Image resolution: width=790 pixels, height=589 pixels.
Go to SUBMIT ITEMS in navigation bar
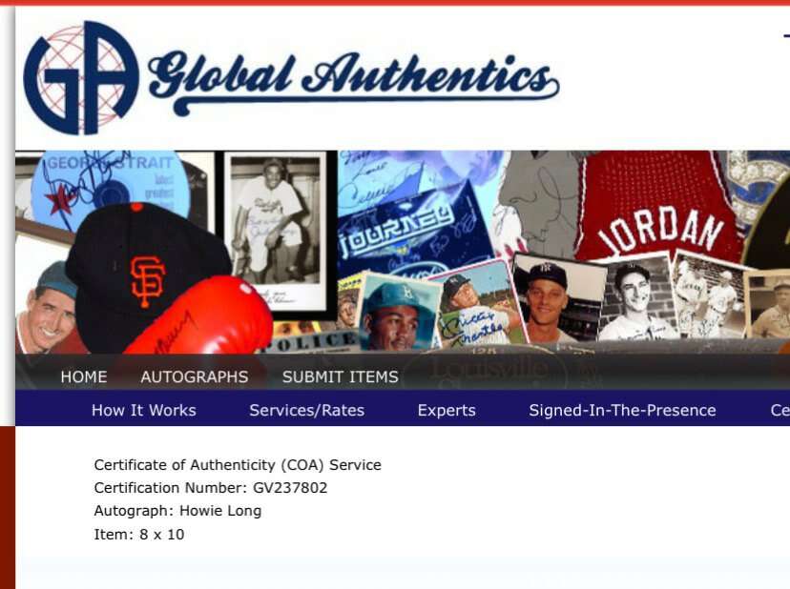[x=340, y=377]
